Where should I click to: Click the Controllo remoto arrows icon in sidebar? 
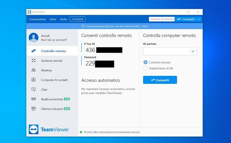click(x=34, y=51)
